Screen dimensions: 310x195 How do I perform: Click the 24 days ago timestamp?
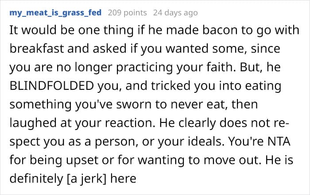(x=175, y=13)
